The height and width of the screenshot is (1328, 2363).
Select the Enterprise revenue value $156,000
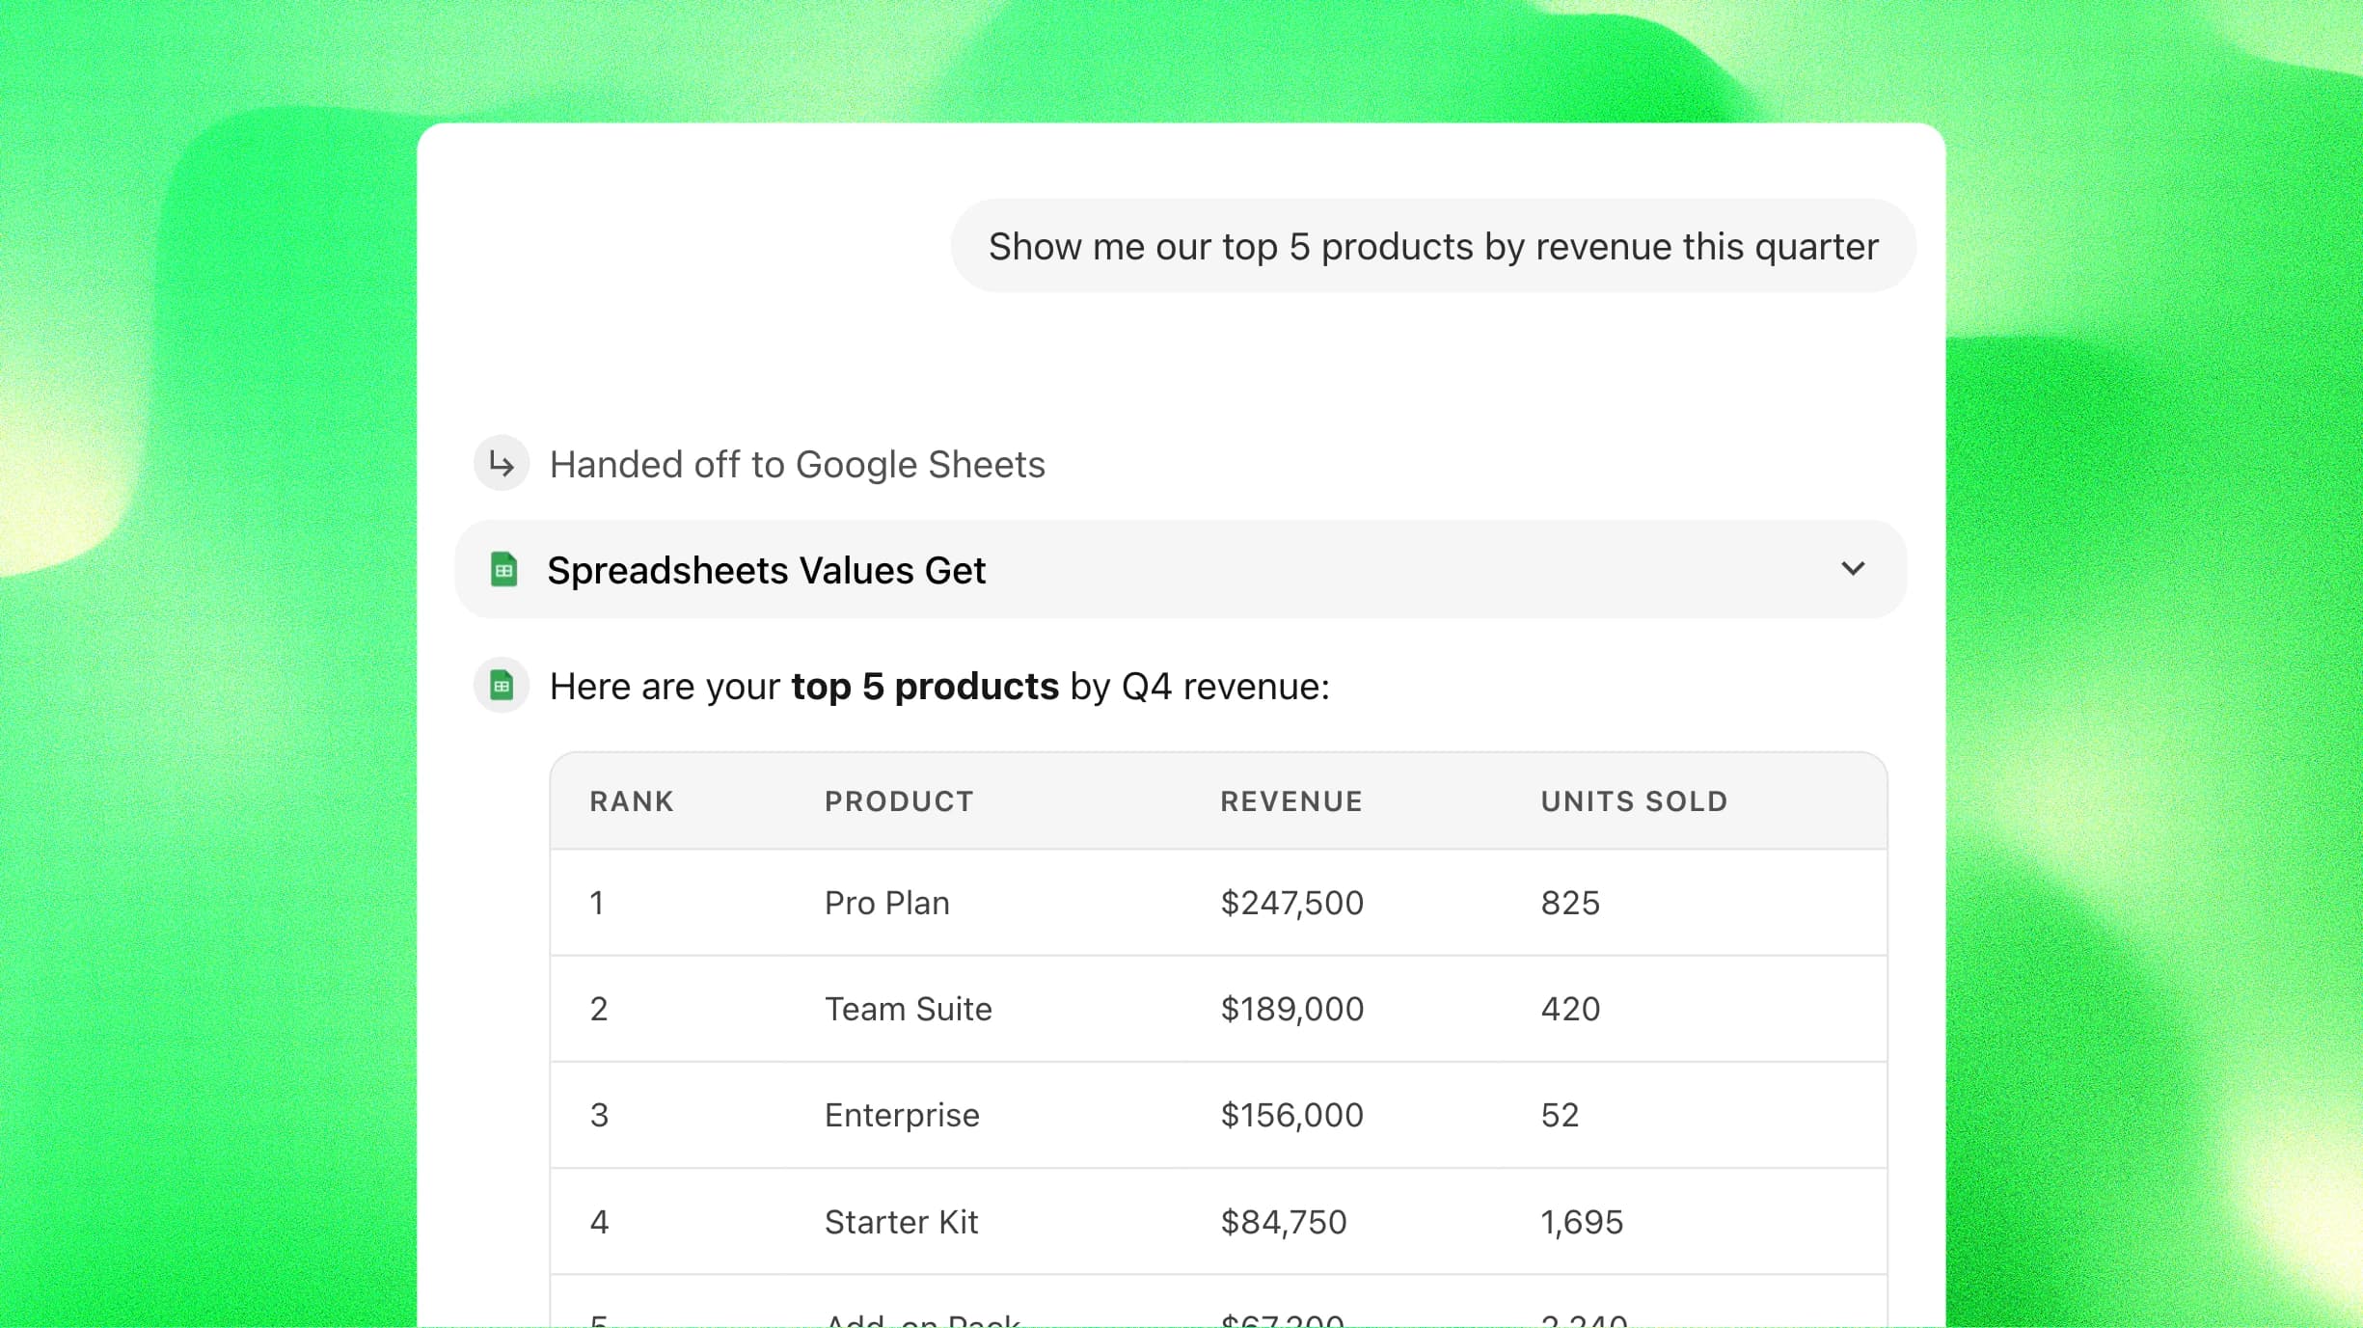(x=1291, y=1115)
